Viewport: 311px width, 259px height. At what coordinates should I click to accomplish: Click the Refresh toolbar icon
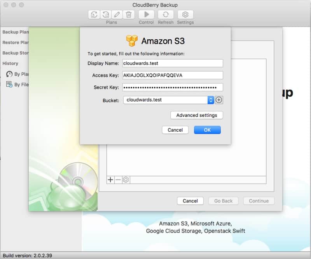pyautogui.click(x=166, y=14)
